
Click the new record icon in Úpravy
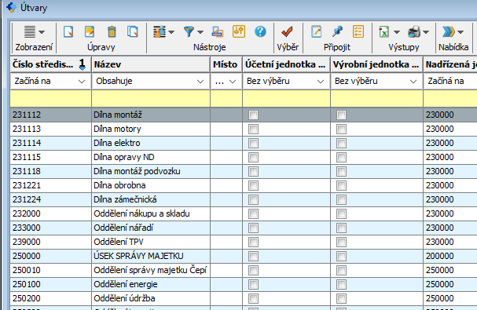pos(68,31)
